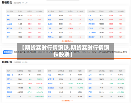This screenshot has width=131, height=103.
Task: Select the 氧化铝 change value -17141
Action: point(30,92)
